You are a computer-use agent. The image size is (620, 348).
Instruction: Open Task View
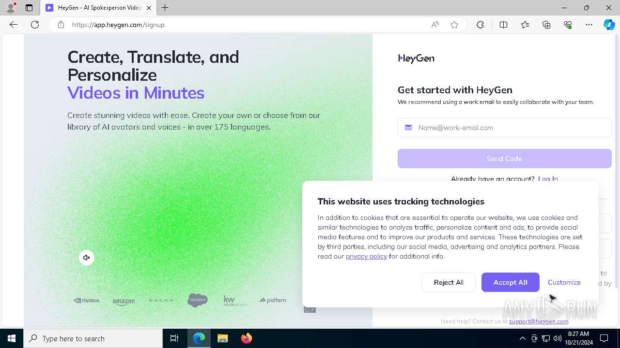(x=174, y=338)
